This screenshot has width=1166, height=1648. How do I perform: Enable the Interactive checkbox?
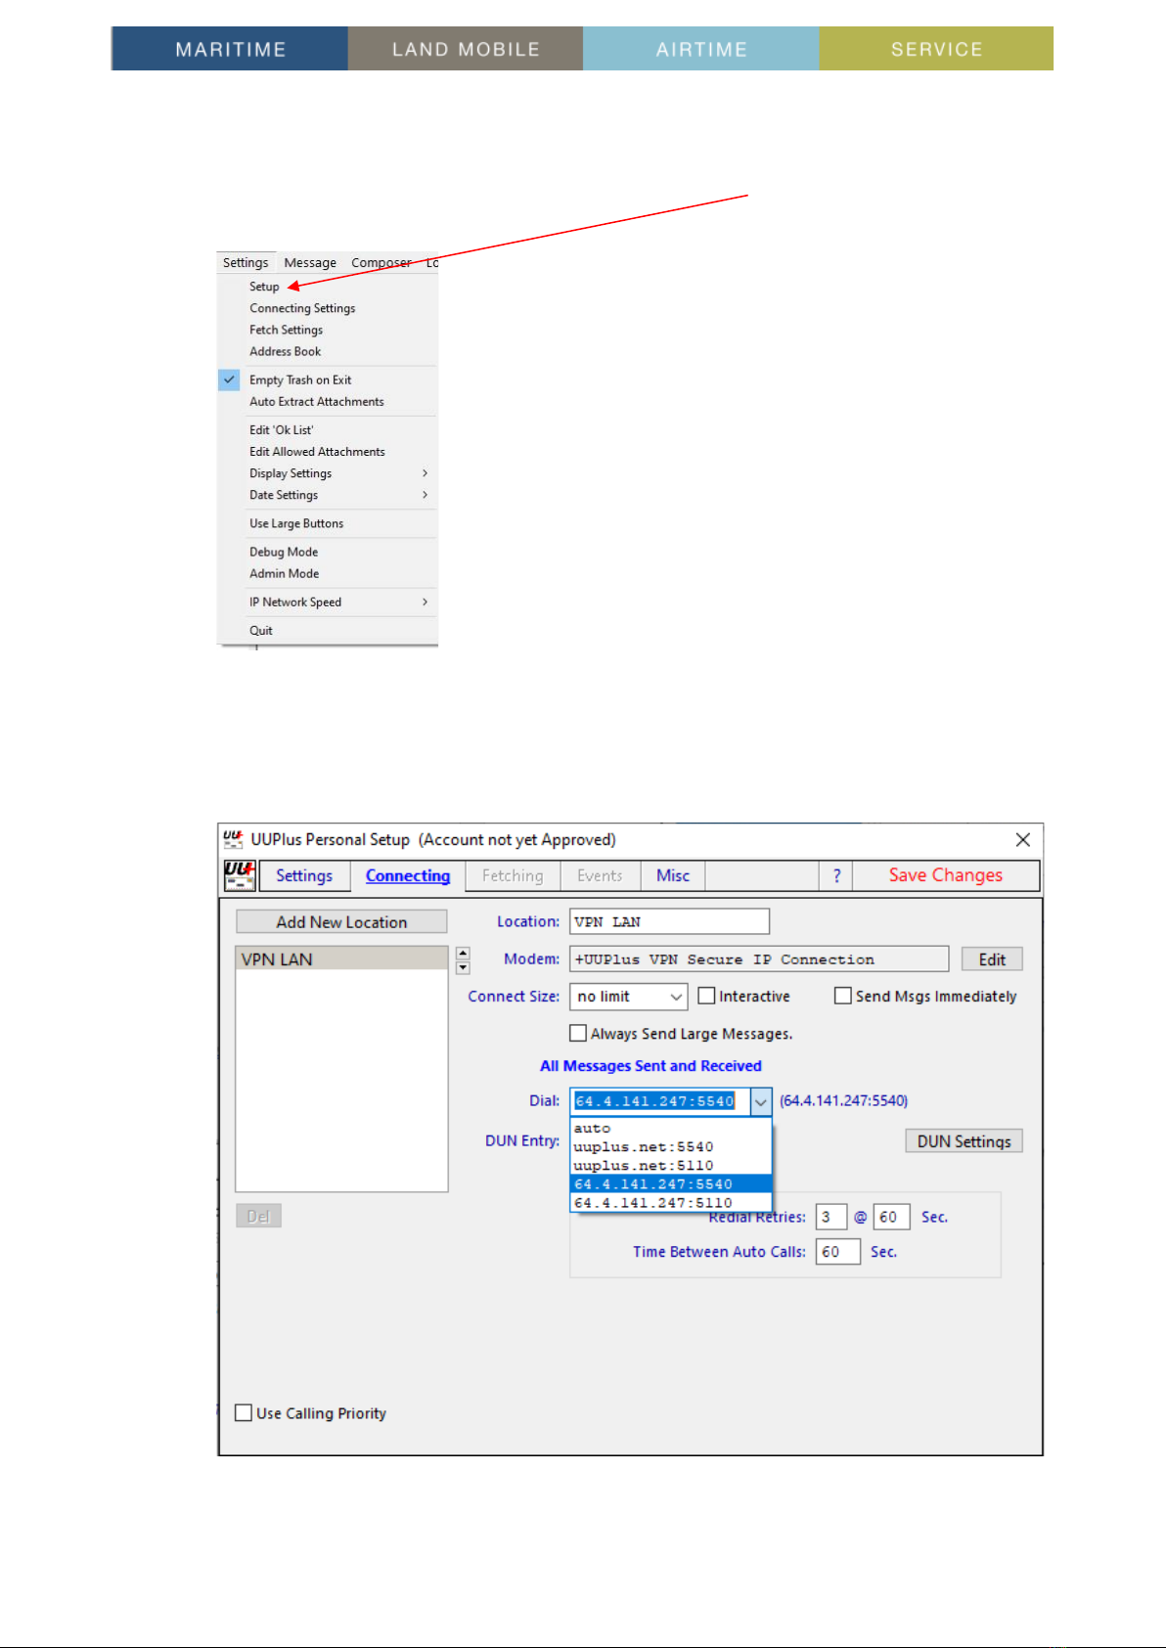[706, 996]
